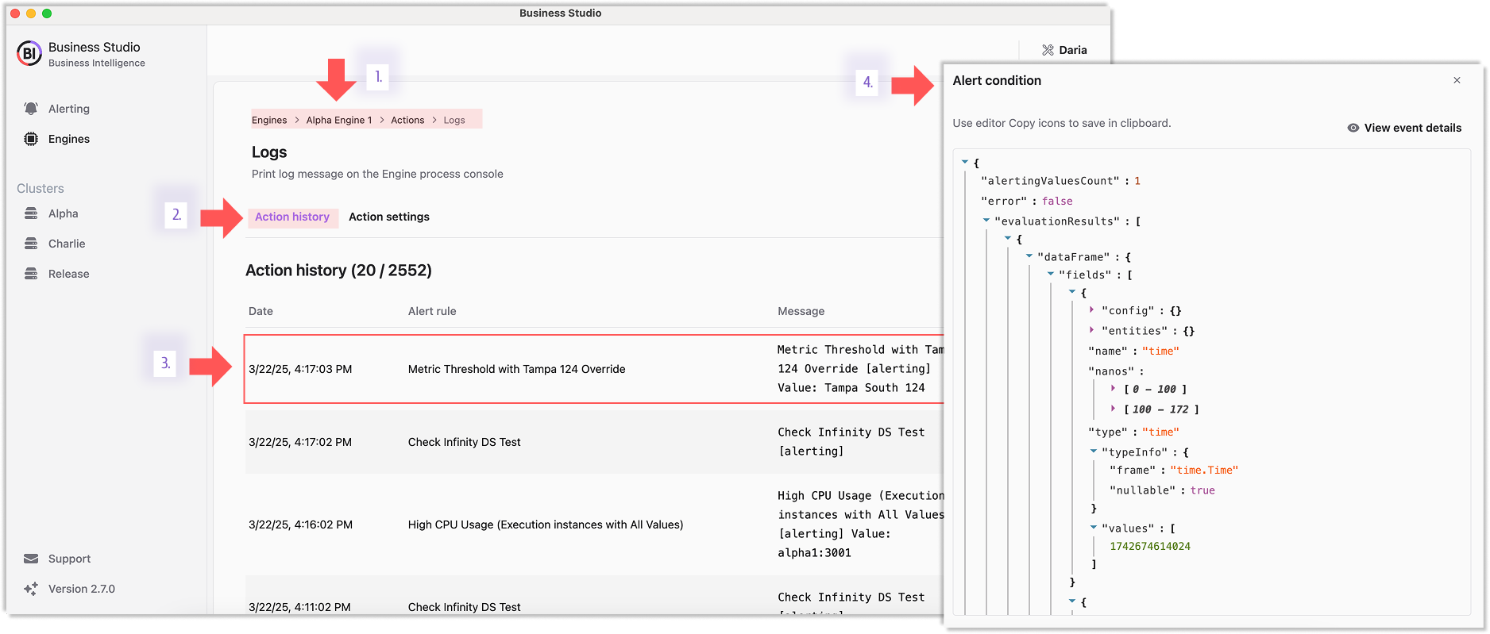Open the Support link label
The width and height of the screenshot is (1490, 634).
[70, 559]
